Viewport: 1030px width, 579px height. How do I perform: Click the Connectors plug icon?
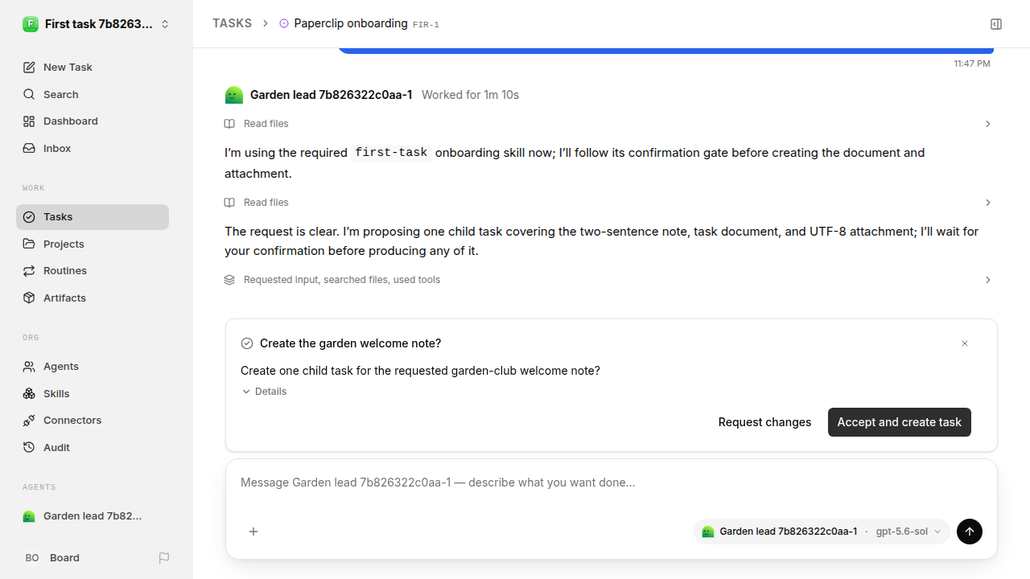29,421
